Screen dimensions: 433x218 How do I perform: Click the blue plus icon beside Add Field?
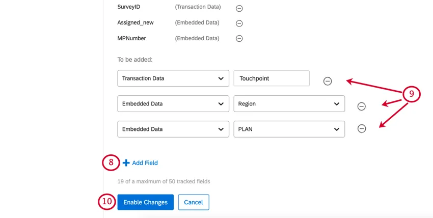(x=126, y=163)
